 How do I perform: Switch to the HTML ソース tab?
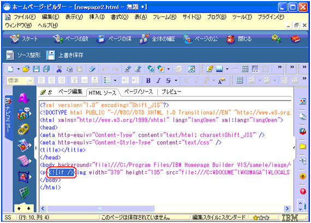pos(103,92)
